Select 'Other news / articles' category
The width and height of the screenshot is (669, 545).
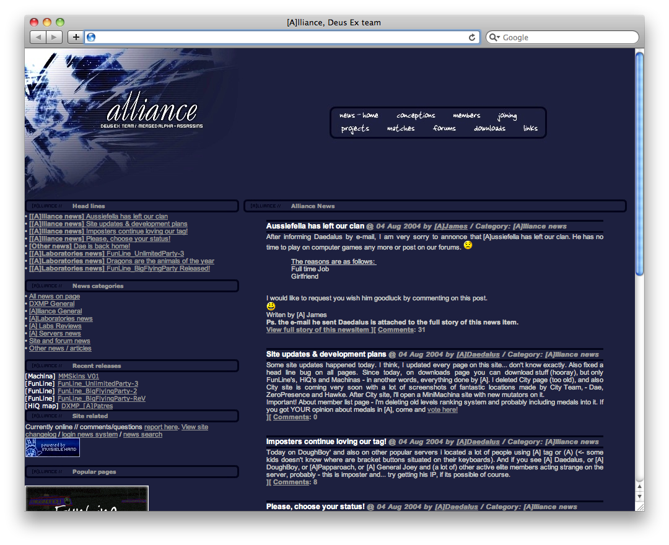point(60,349)
